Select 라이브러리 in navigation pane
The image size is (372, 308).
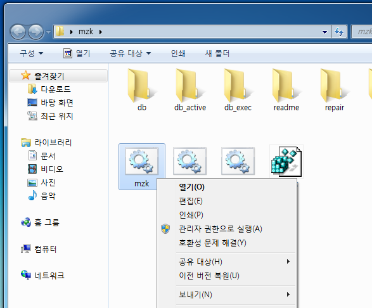click(53, 143)
